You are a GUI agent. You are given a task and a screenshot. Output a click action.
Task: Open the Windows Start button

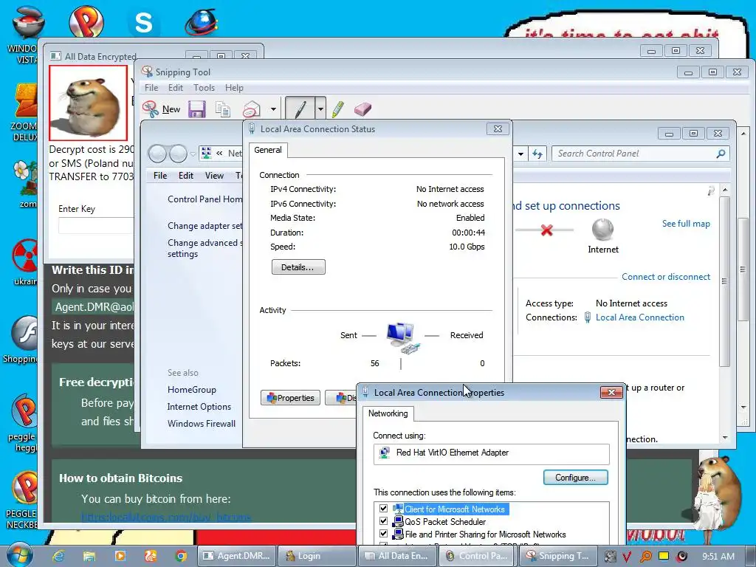(20, 555)
